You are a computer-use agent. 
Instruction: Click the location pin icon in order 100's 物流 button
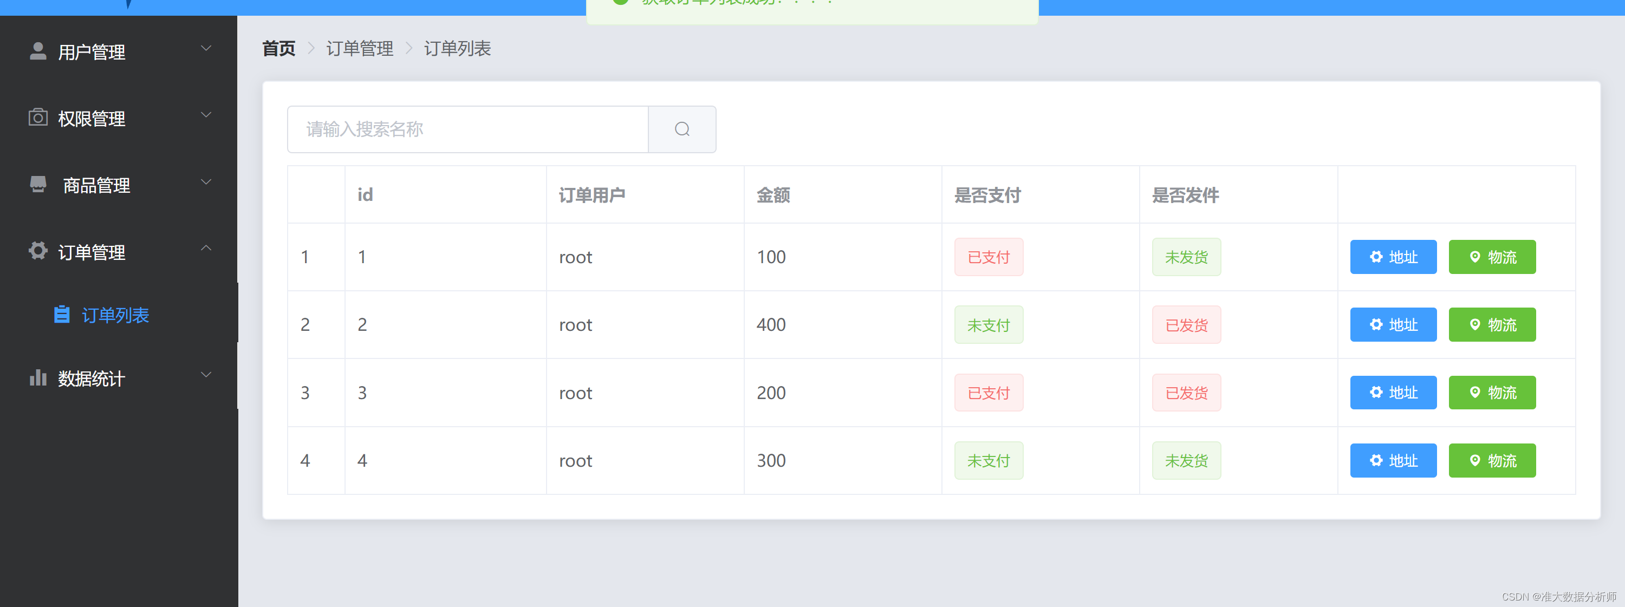point(1475,257)
